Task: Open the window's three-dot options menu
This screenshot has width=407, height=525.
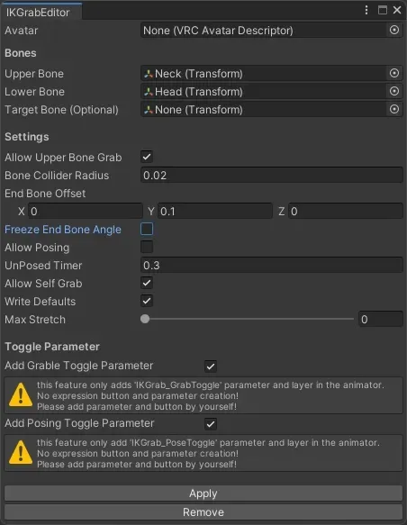Action: (366, 10)
